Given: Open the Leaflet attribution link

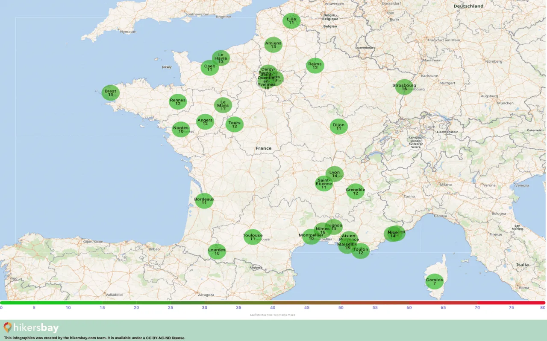Looking at the screenshot, I should (254, 315).
